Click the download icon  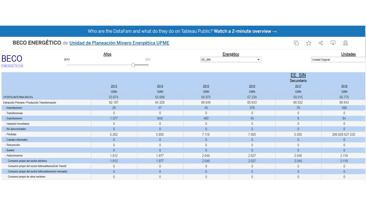(333, 43)
